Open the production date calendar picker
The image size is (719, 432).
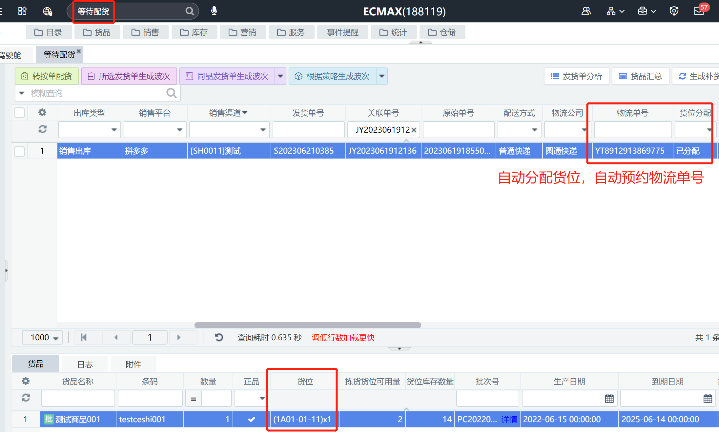click(x=609, y=398)
